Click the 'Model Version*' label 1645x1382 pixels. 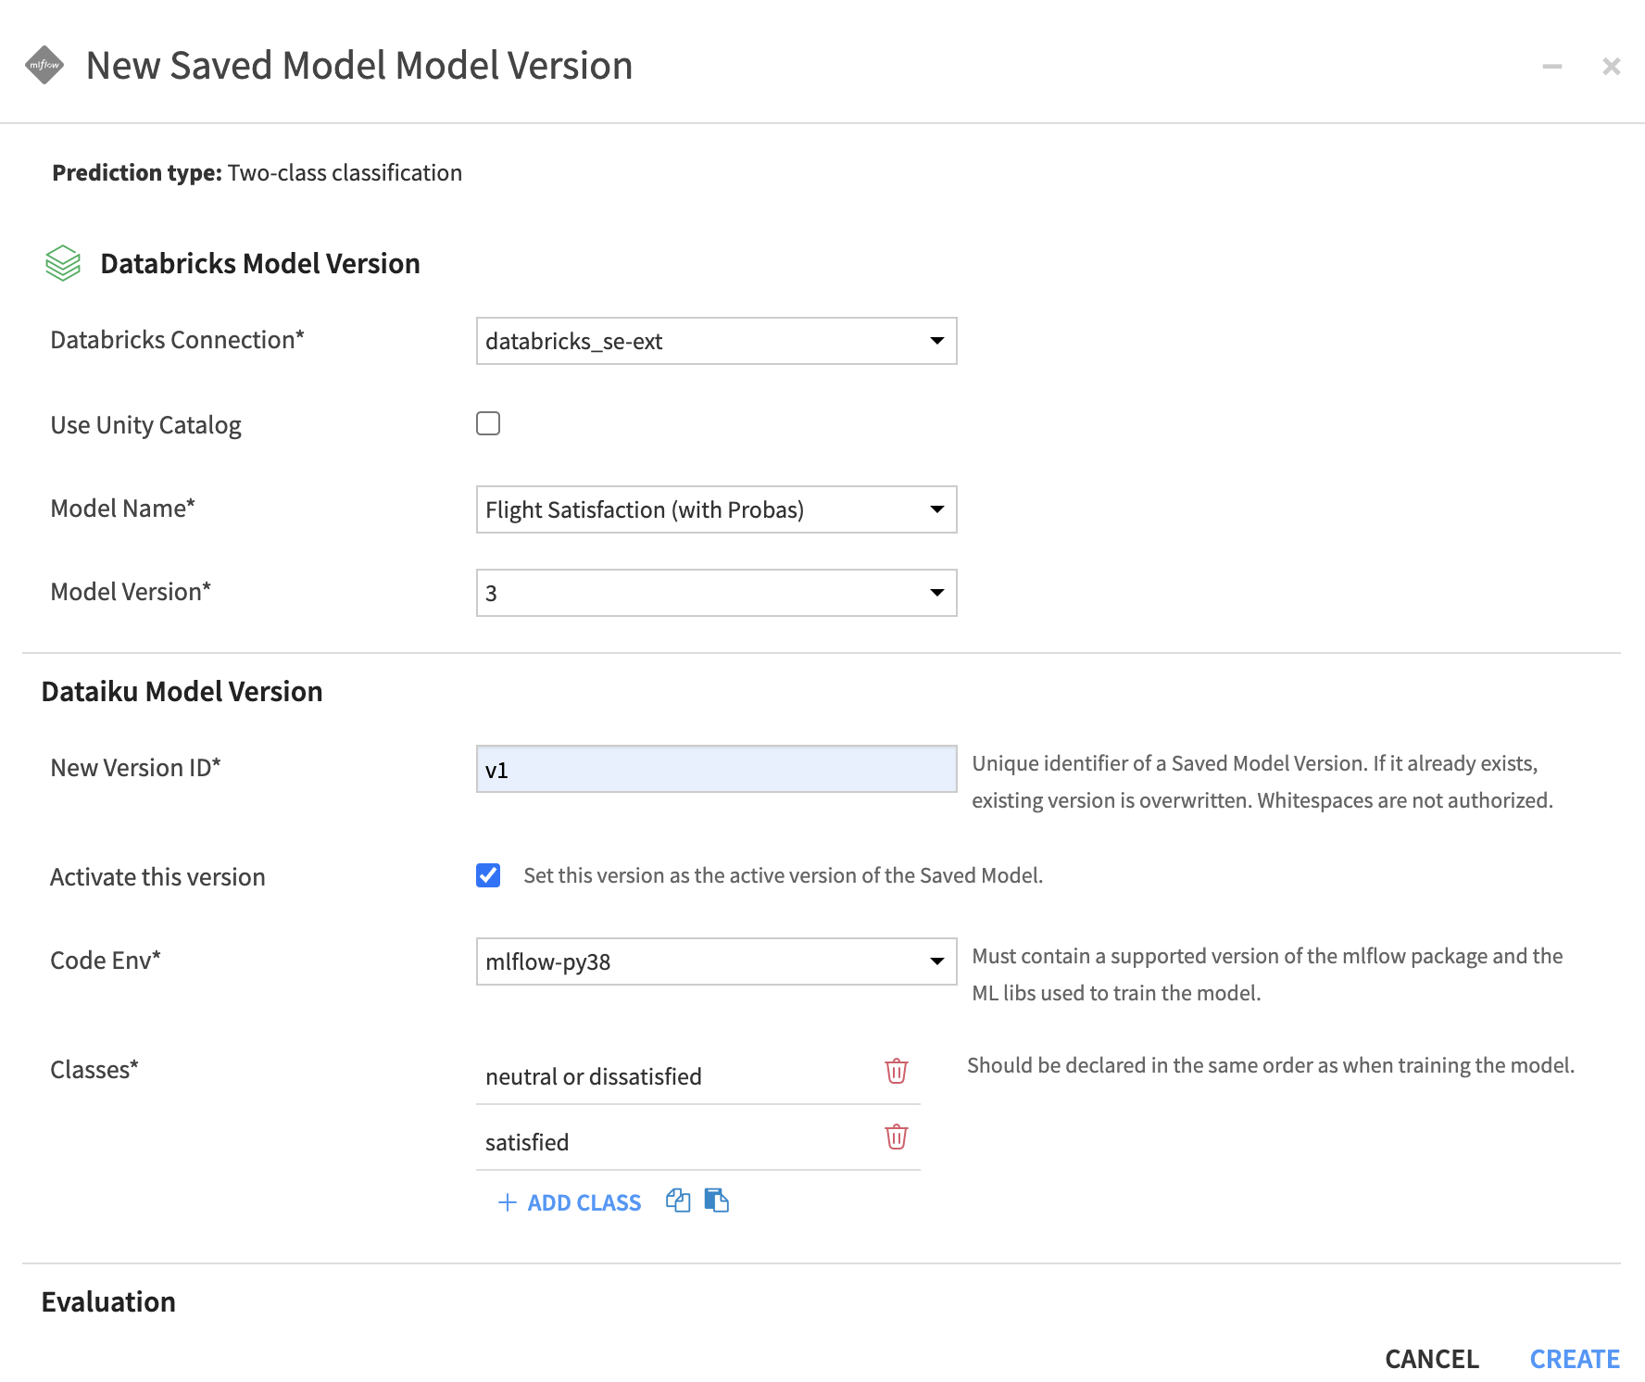click(x=131, y=592)
